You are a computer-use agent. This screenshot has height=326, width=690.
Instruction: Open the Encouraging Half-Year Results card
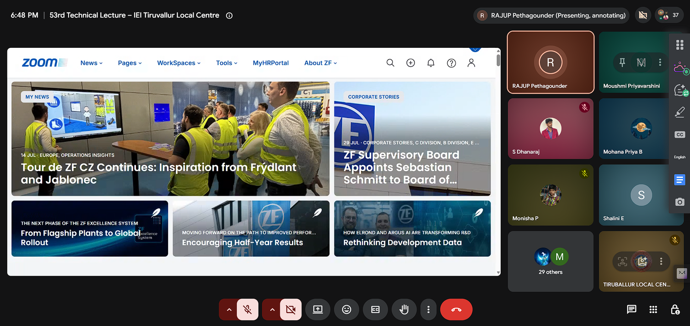pyautogui.click(x=251, y=229)
